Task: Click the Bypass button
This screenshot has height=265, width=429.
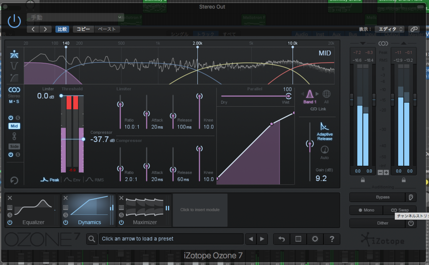Action: tap(377, 197)
